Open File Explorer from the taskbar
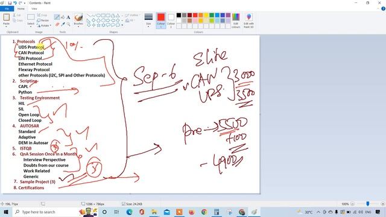 pyautogui.click(x=154, y=212)
